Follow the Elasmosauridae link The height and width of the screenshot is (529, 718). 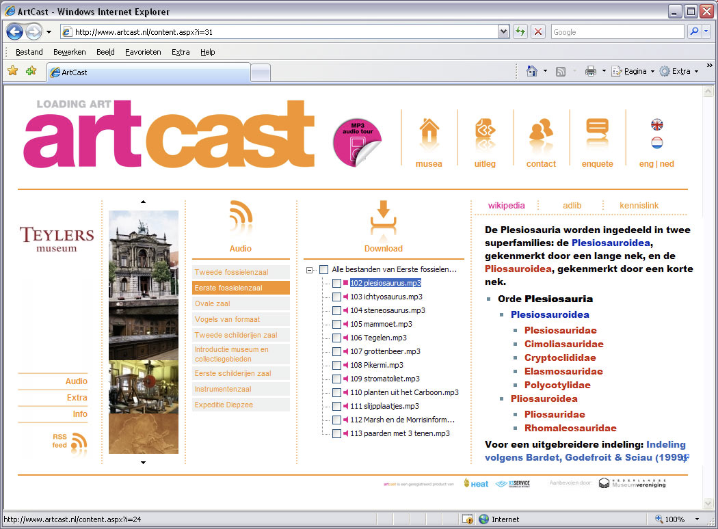coord(563,371)
